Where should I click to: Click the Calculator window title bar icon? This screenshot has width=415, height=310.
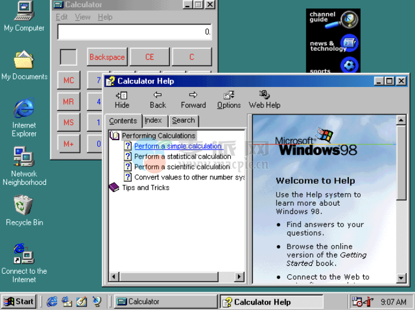(58, 5)
